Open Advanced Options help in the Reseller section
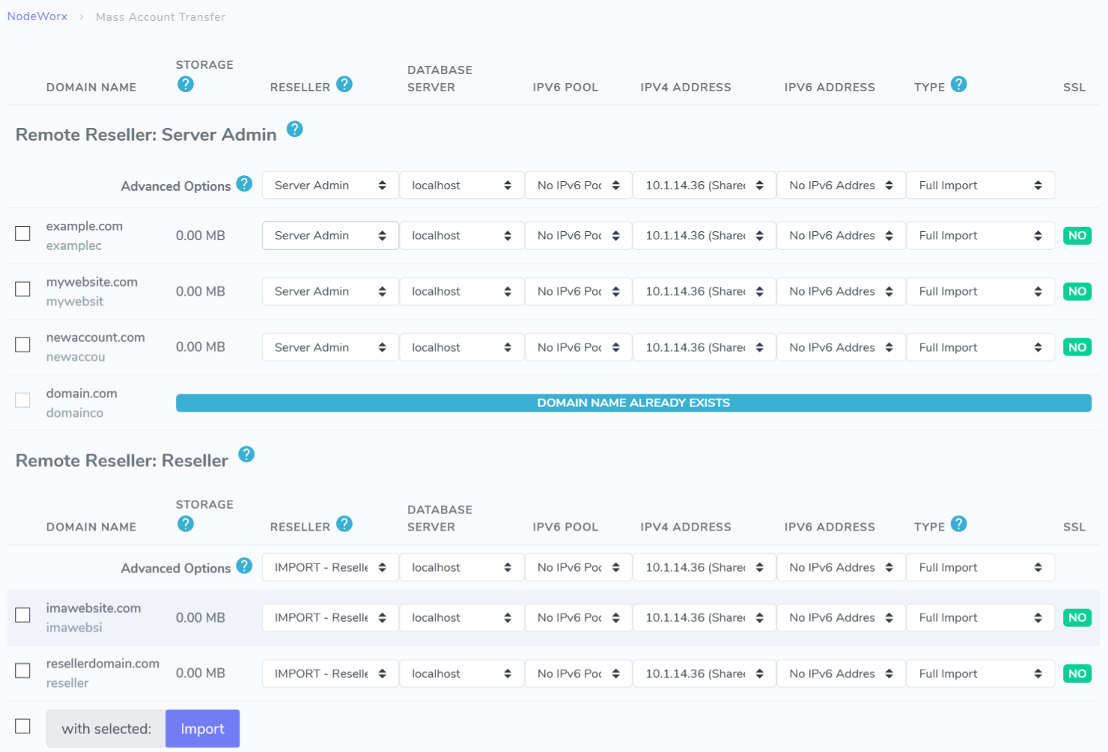 click(244, 566)
